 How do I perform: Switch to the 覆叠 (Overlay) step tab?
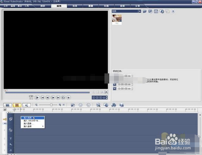click(x=91, y=6)
